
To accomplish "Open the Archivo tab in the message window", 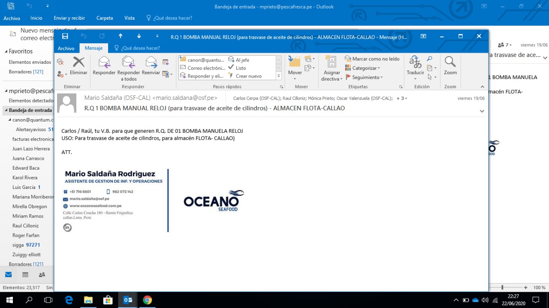I will click(x=66, y=48).
